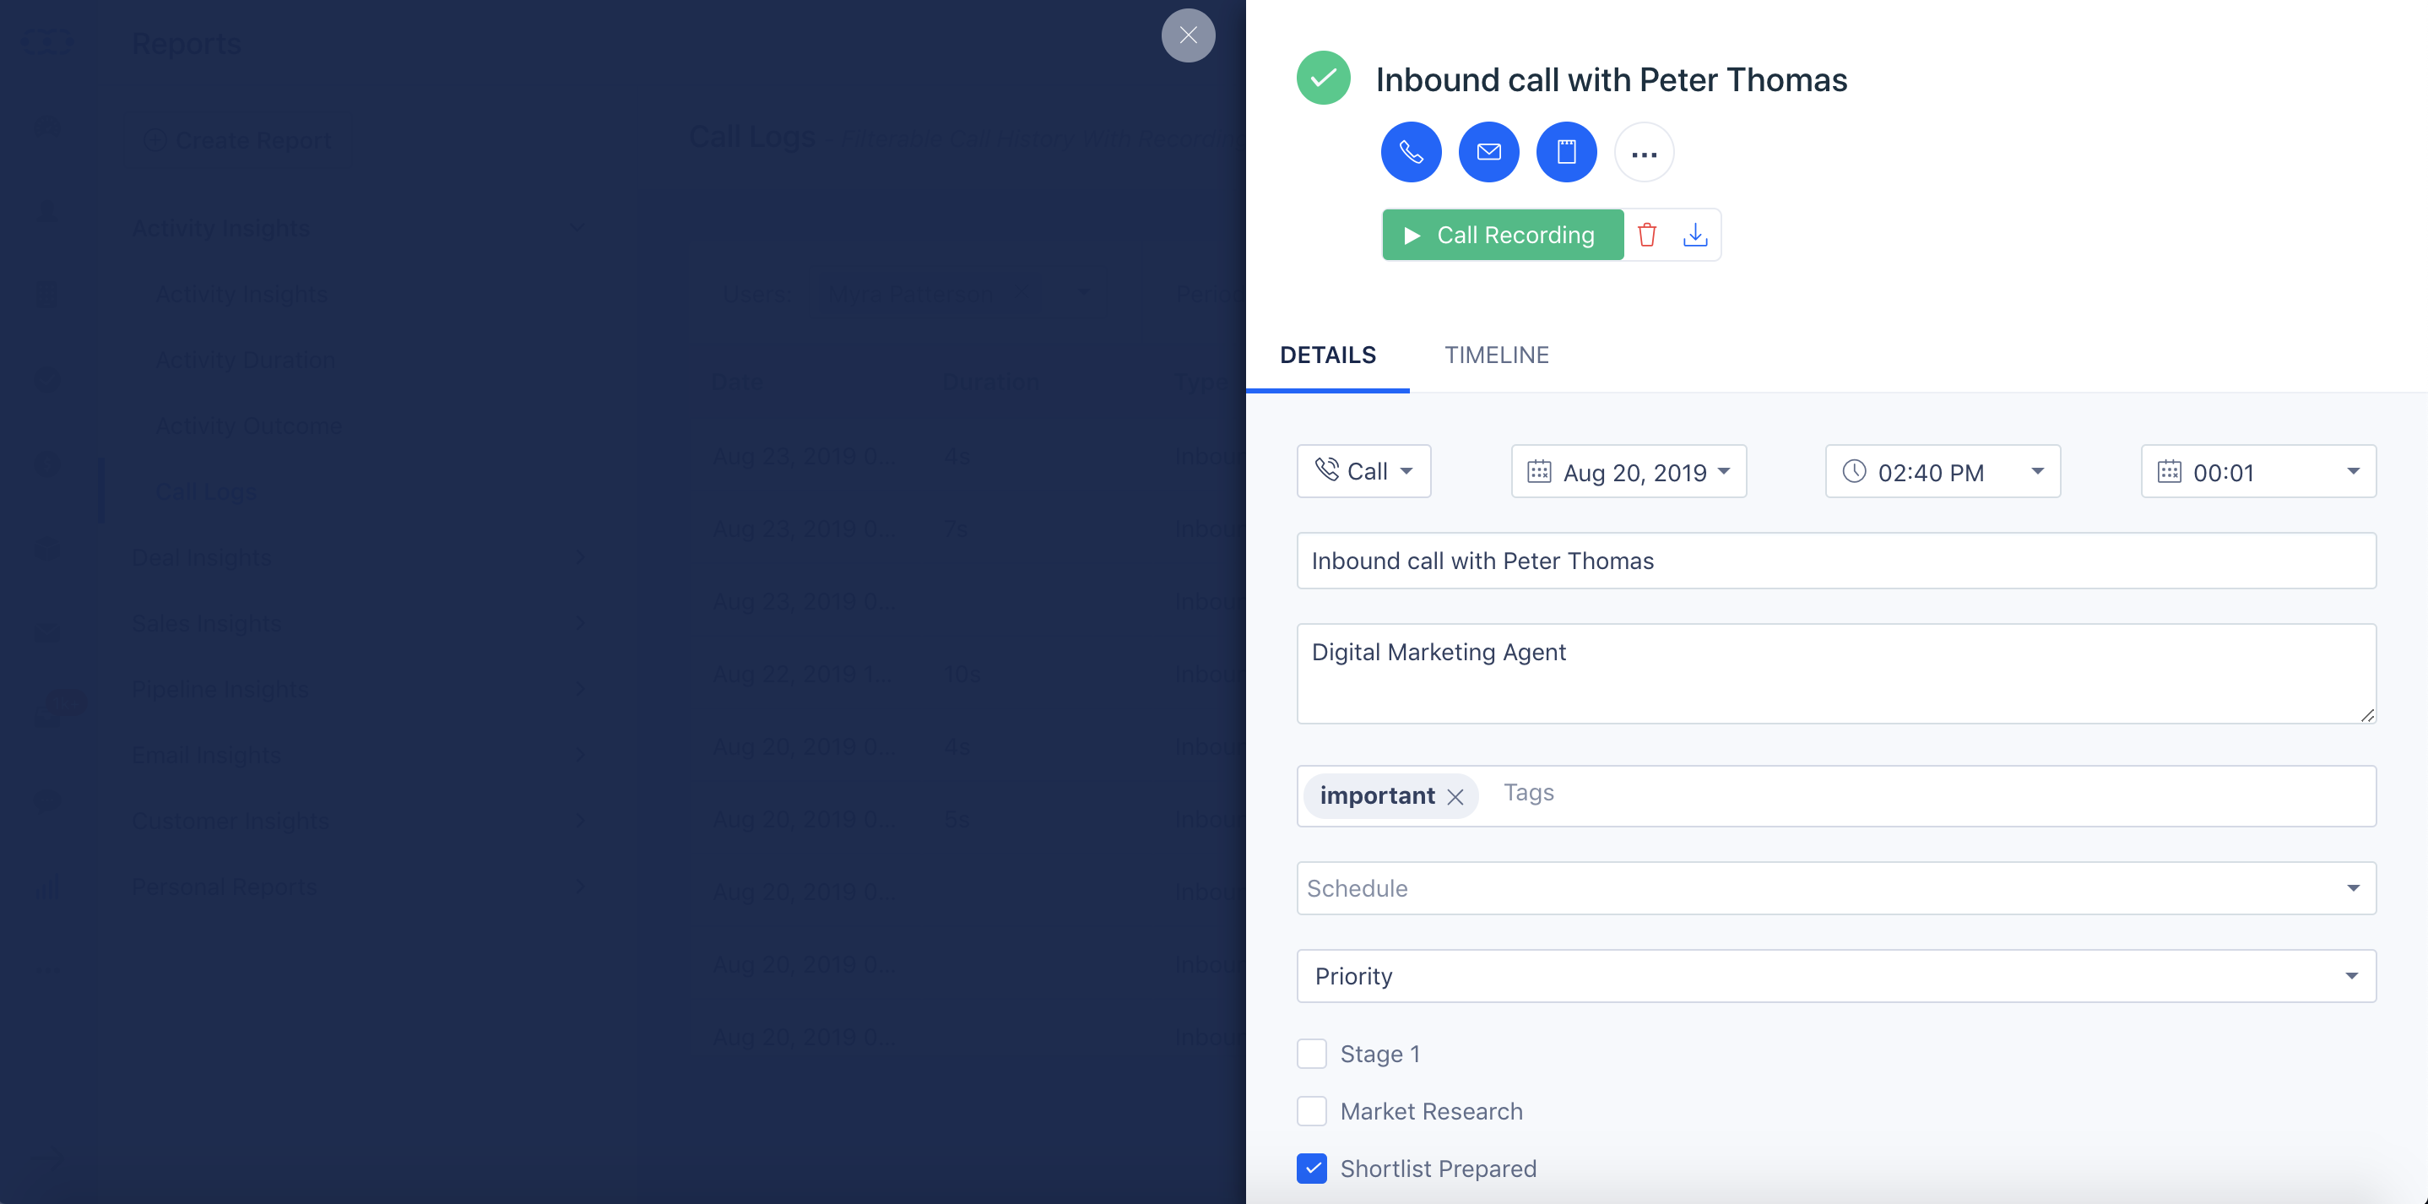
Task: Close the activity detail panel
Action: pyautogui.click(x=1188, y=35)
